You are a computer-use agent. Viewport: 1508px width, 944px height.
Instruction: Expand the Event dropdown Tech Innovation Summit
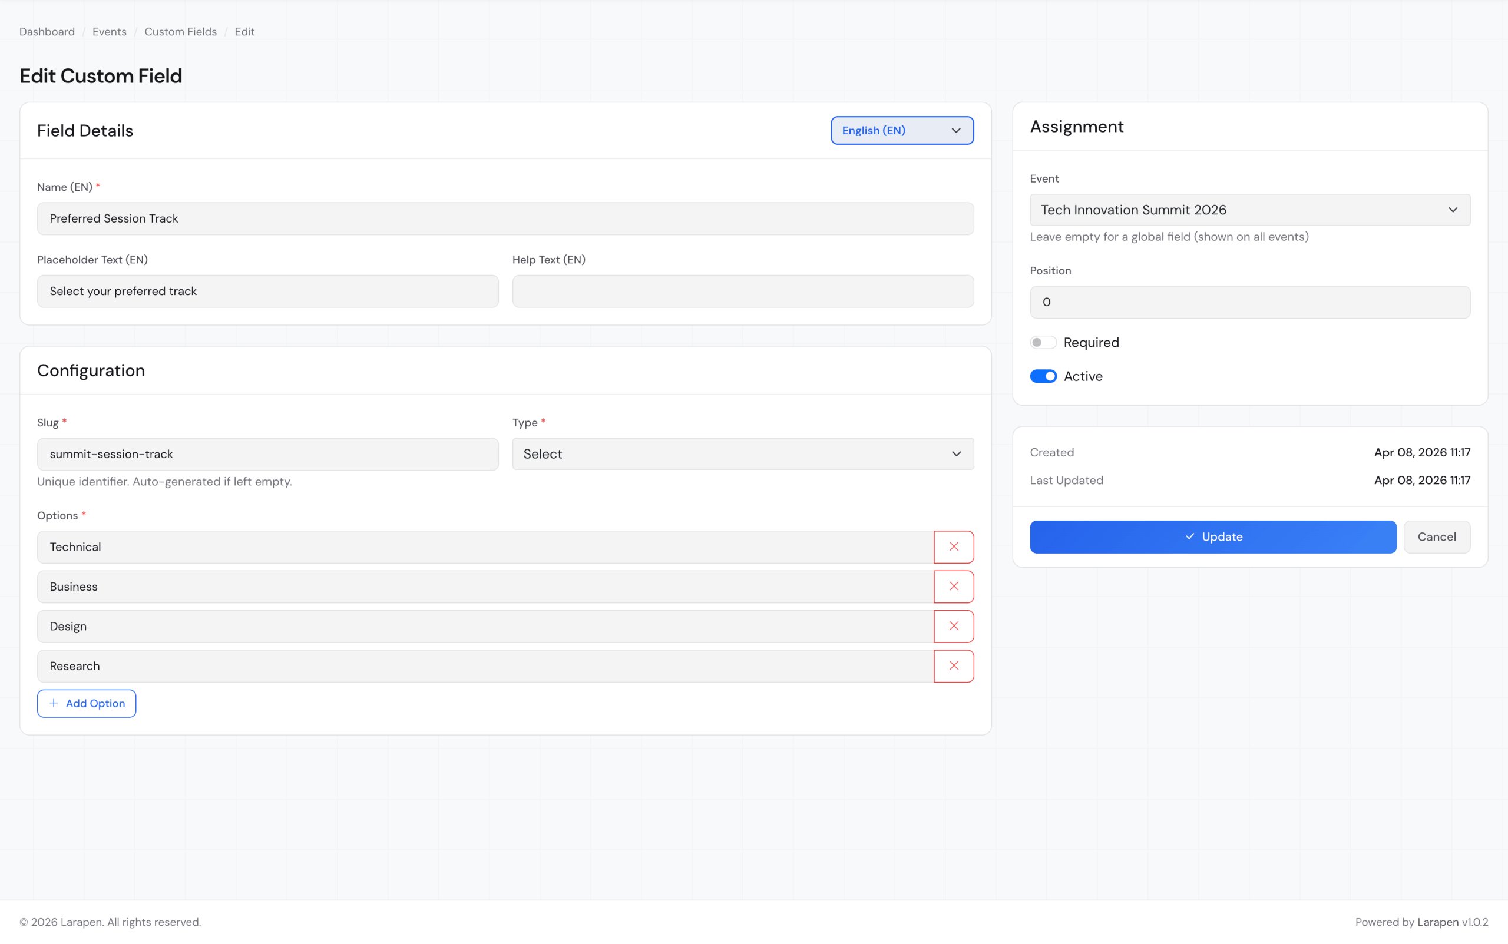point(1249,210)
